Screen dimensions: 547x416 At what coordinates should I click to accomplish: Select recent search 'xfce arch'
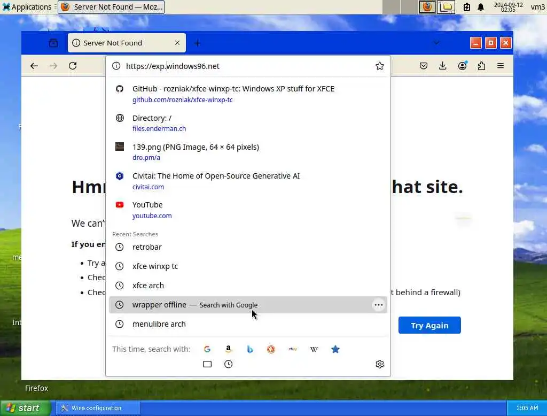(x=248, y=286)
